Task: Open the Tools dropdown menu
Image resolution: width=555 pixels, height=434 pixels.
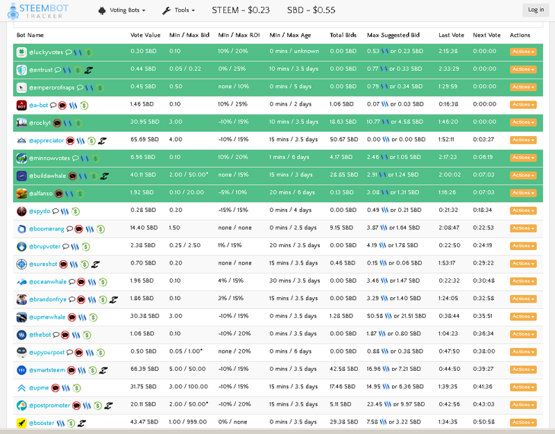Action: point(178,10)
